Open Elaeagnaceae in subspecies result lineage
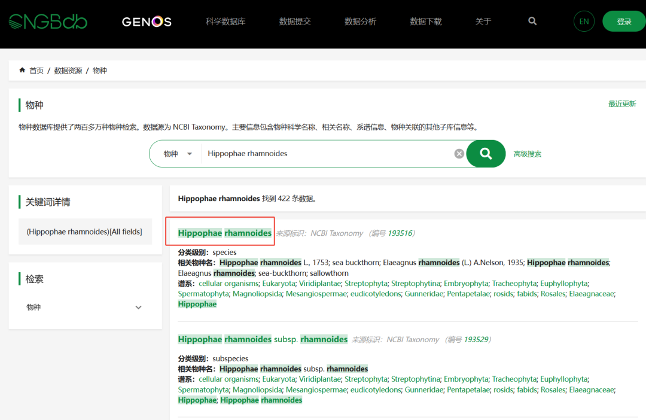646x420 pixels. point(591,390)
